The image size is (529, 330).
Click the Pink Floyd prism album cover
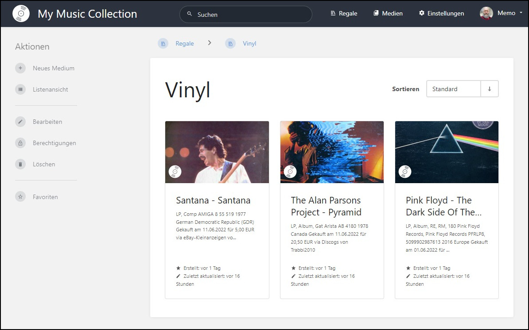click(447, 152)
